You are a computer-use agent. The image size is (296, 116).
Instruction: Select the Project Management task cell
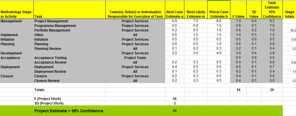(51, 21)
